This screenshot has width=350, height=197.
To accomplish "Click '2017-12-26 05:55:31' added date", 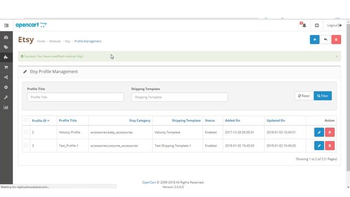I will coord(240,132).
